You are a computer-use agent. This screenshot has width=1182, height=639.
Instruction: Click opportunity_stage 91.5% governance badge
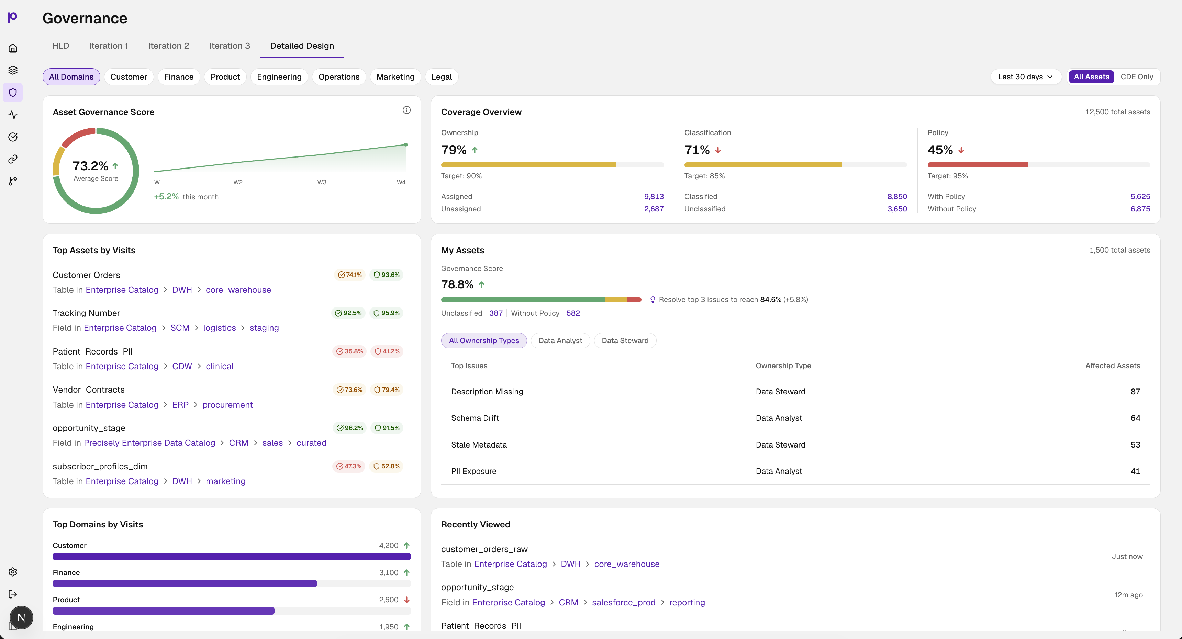click(x=387, y=428)
